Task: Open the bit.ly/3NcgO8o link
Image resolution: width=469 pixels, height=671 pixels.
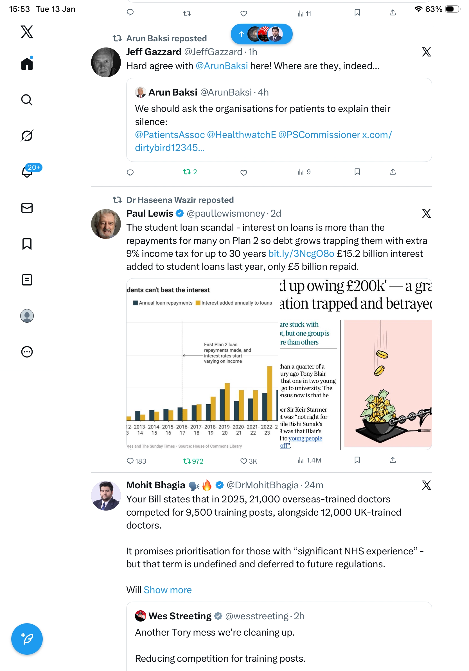Action: pyautogui.click(x=301, y=253)
